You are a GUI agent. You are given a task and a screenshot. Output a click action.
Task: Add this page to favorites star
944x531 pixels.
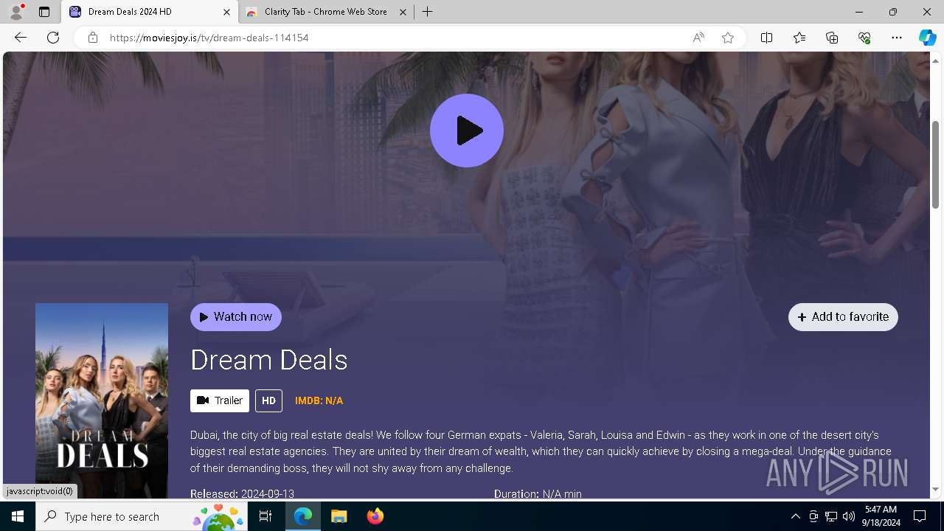coord(728,38)
